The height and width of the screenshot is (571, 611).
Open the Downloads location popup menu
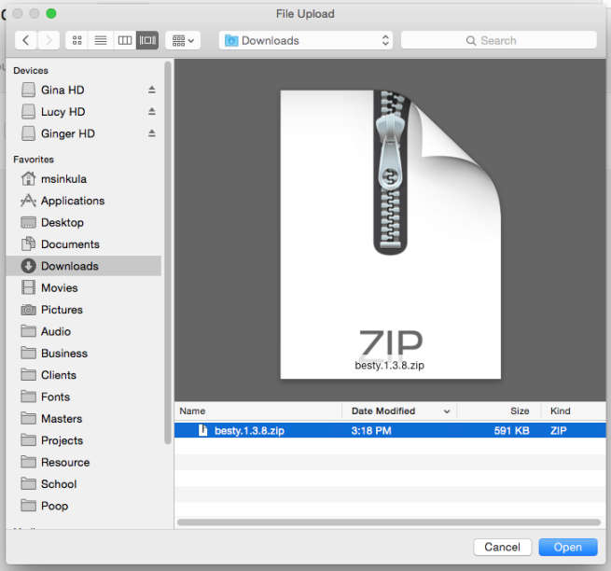point(306,40)
